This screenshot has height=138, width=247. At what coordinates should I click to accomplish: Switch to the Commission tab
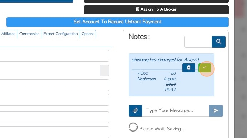coord(29,34)
